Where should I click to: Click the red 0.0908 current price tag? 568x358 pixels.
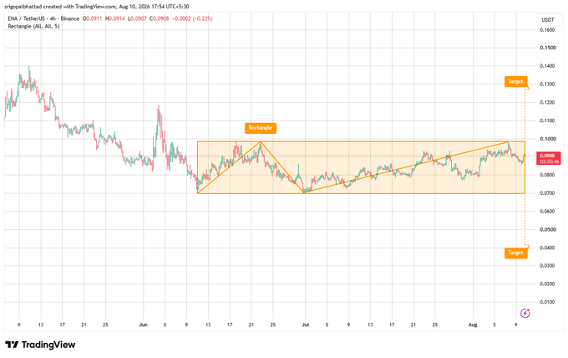[549, 156]
